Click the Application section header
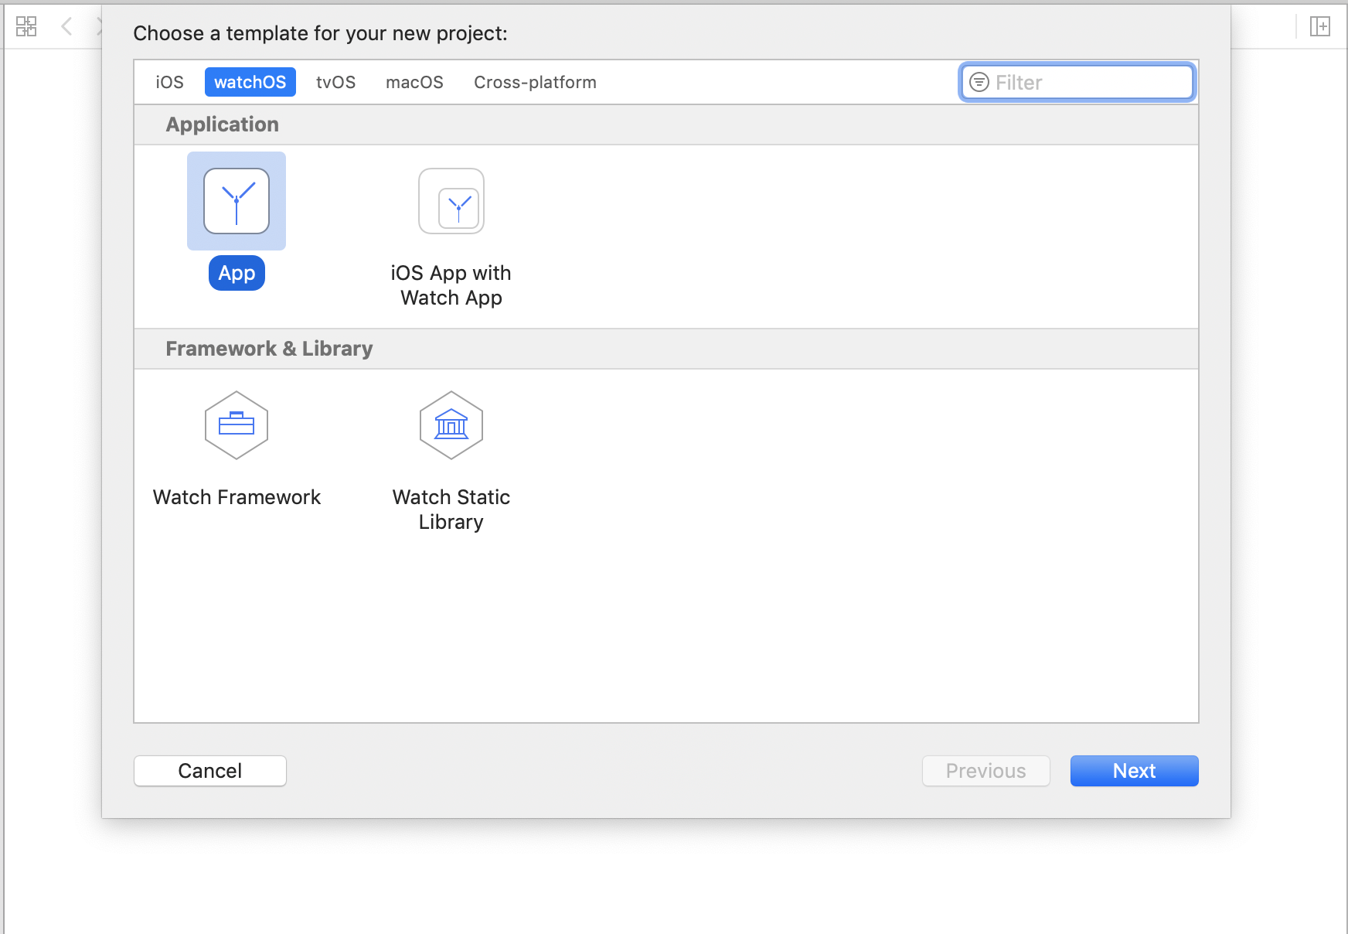The height and width of the screenshot is (934, 1348). (x=666, y=124)
